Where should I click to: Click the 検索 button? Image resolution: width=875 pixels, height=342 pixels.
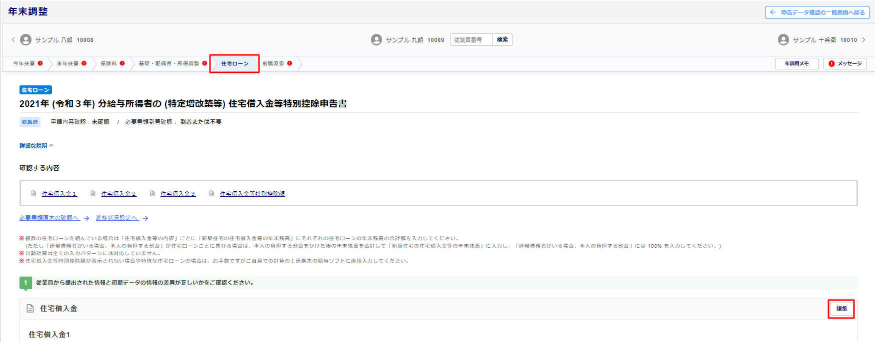(x=502, y=40)
